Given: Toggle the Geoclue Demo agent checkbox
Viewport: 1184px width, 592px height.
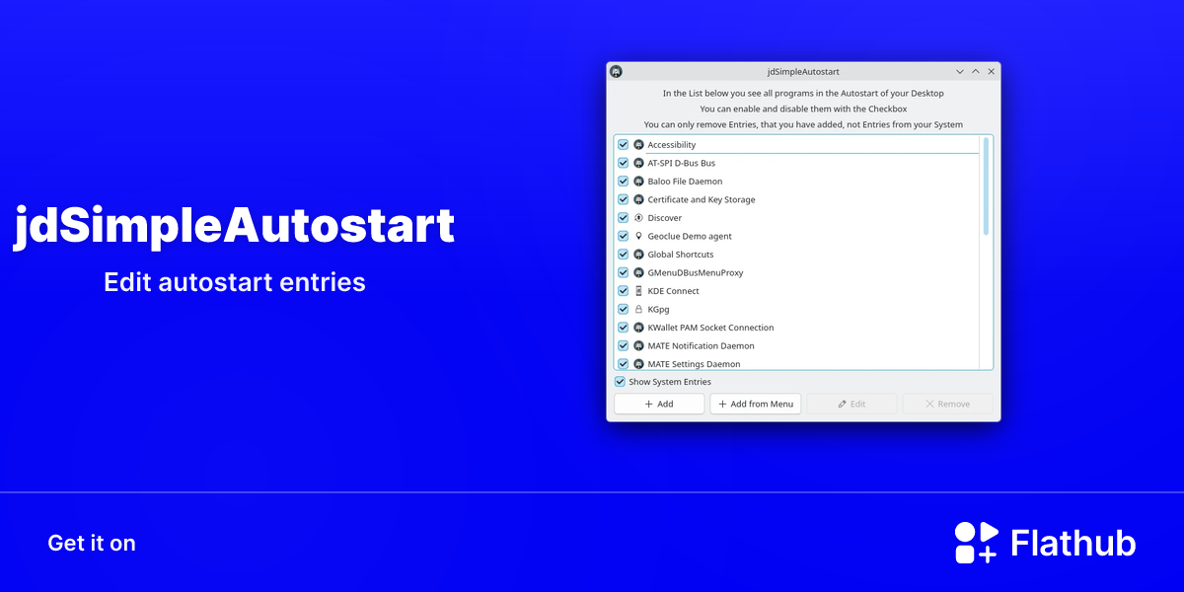Looking at the screenshot, I should tap(623, 236).
